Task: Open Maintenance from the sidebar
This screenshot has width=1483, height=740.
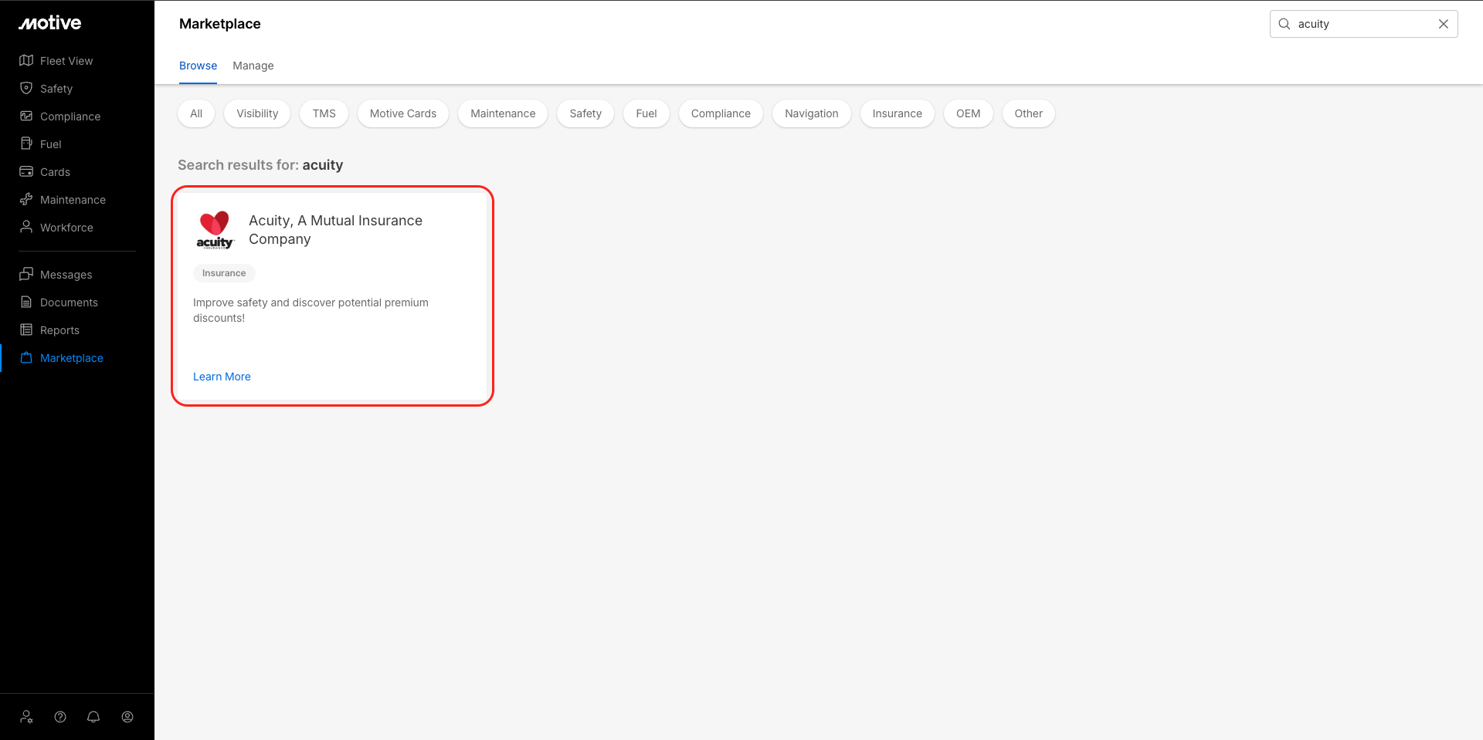Action: coord(73,200)
